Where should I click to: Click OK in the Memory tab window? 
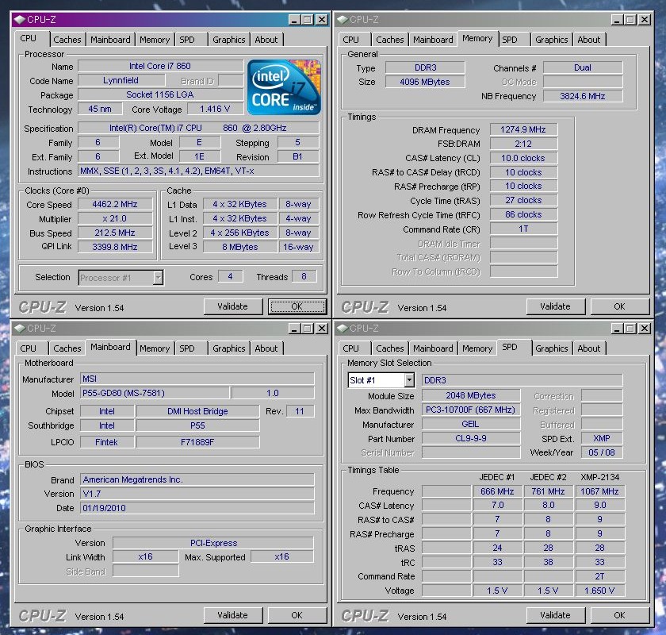click(x=620, y=306)
